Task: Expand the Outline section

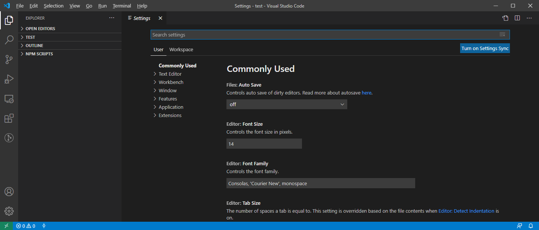Action: click(x=70, y=46)
